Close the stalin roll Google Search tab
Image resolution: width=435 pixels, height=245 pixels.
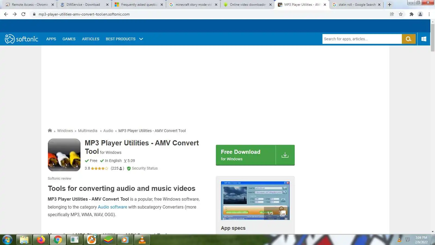pyautogui.click(x=379, y=5)
